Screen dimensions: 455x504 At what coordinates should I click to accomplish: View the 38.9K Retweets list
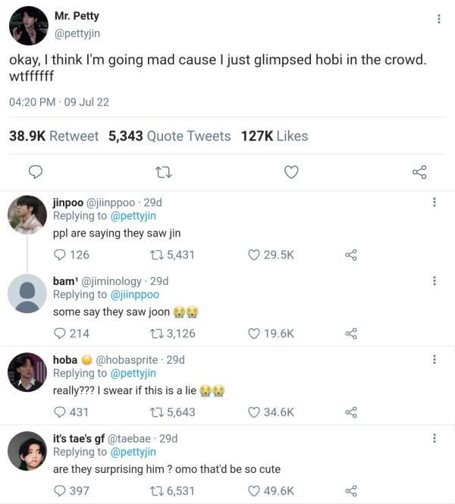pos(54,136)
